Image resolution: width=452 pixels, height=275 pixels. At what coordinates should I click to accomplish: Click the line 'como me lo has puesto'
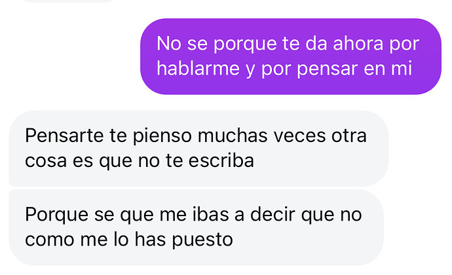coord(129,240)
